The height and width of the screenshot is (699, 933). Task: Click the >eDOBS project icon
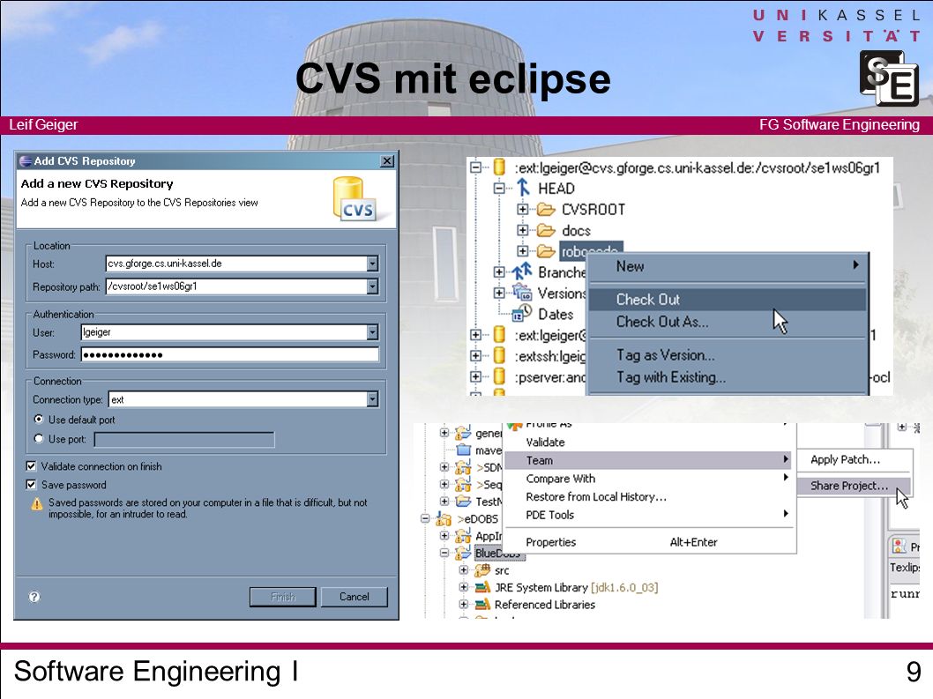tap(444, 519)
